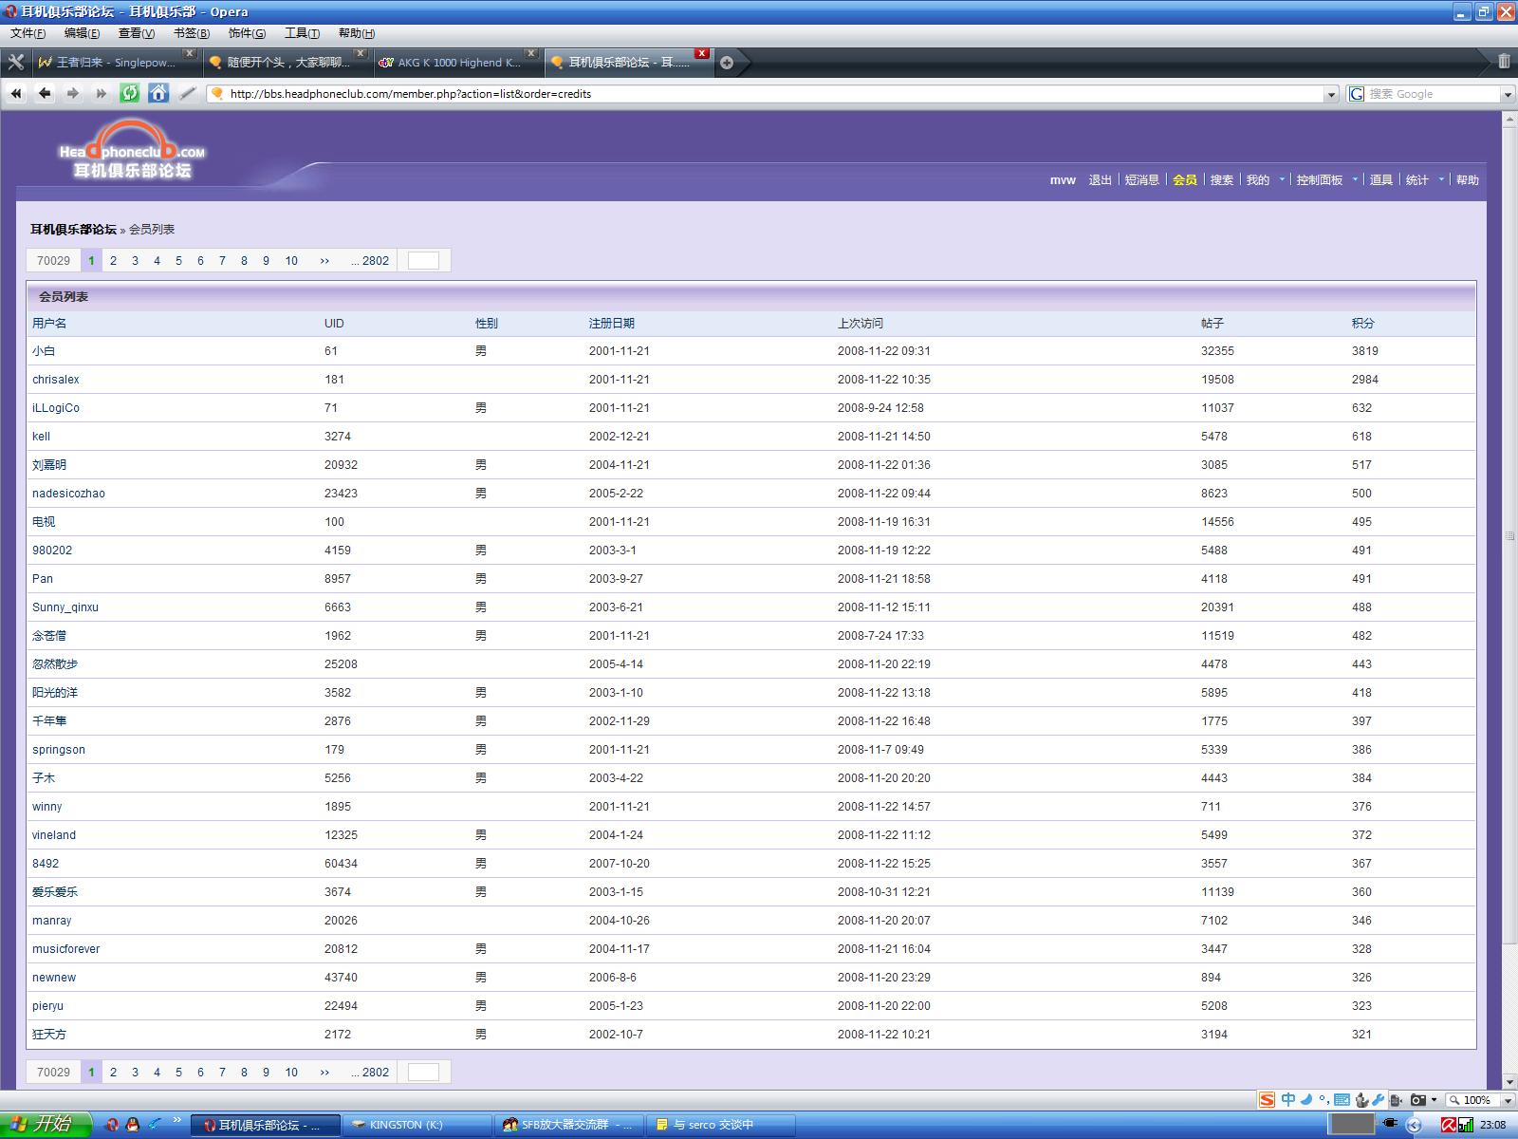Reload the current page
The height and width of the screenshot is (1139, 1518).
coord(130,93)
